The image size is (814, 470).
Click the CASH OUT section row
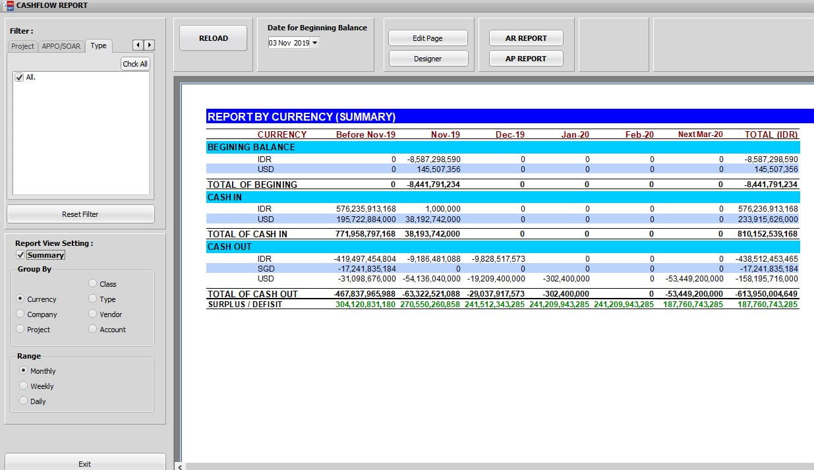coord(503,247)
